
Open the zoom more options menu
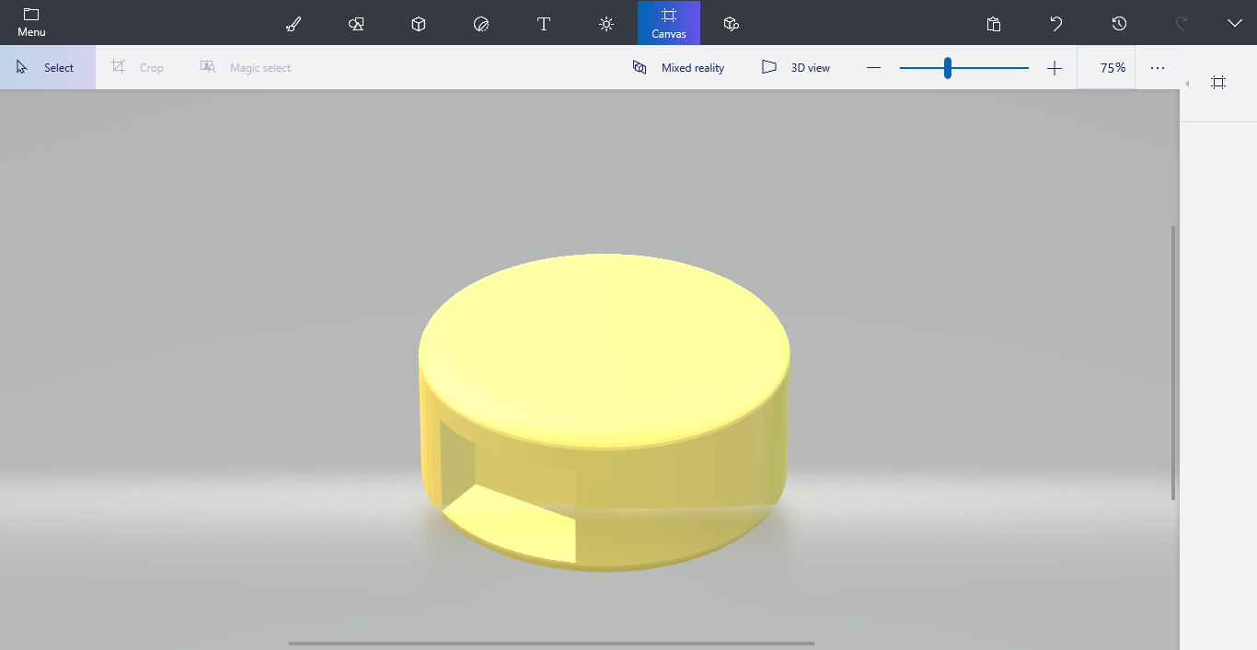click(1157, 67)
